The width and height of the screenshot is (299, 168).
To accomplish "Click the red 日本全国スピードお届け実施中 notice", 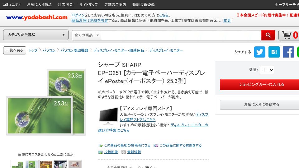I will point(268,15).
